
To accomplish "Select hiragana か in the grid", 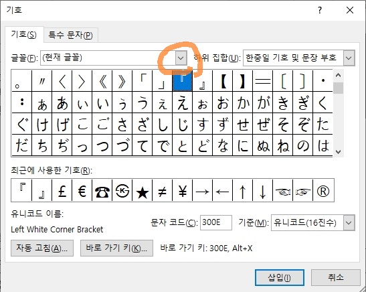I will [242, 102].
